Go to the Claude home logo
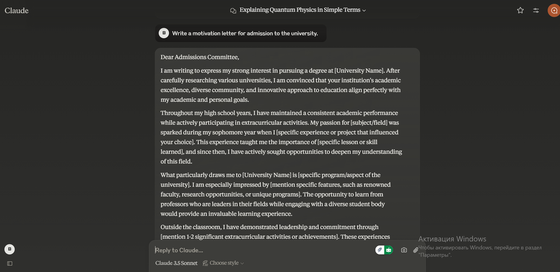The width and height of the screenshot is (560, 272). click(17, 10)
